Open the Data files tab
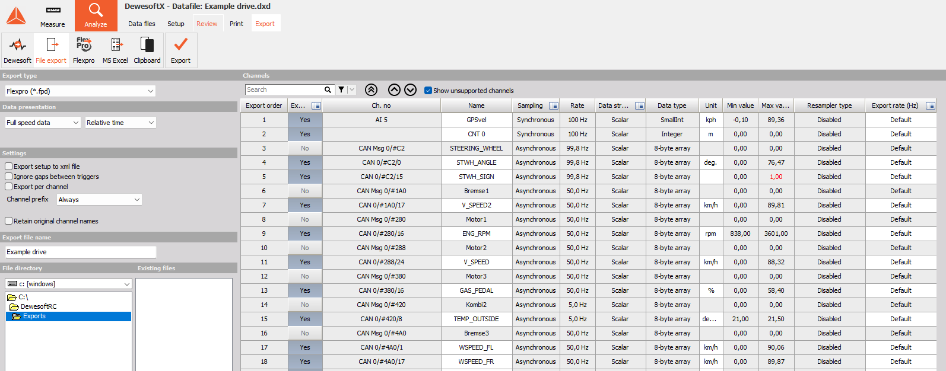This screenshot has width=946, height=371. (x=142, y=24)
